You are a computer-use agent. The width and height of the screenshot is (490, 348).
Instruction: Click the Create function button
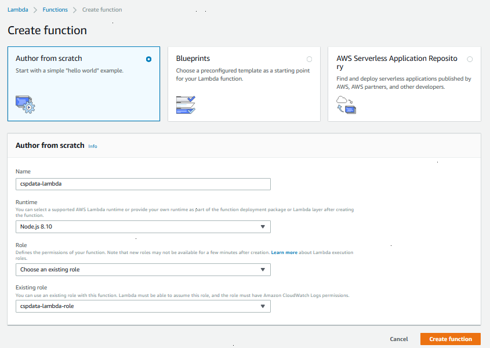click(x=450, y=339)
